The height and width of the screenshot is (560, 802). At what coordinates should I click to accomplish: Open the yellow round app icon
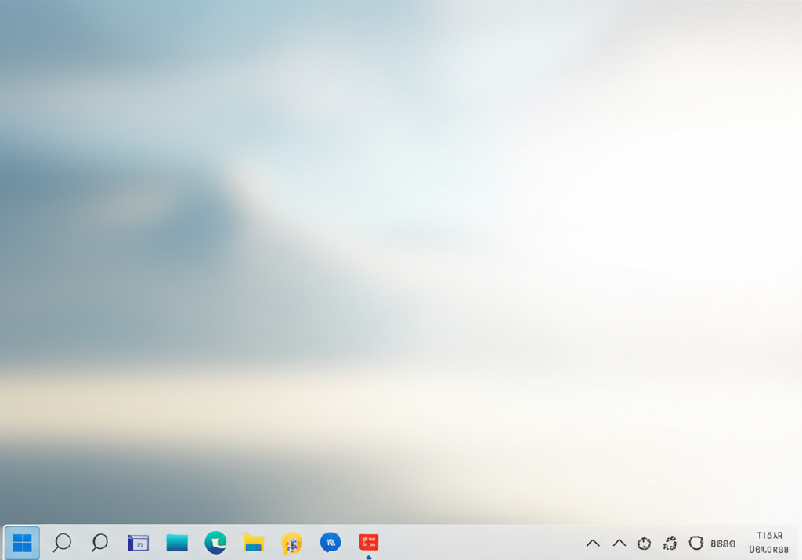(x=292, y=543)
